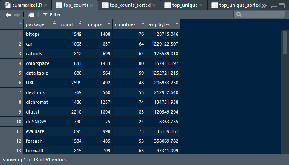Click count value 1984 for foreach
Screen dimensions: 289x165
(x=76, y=141)
